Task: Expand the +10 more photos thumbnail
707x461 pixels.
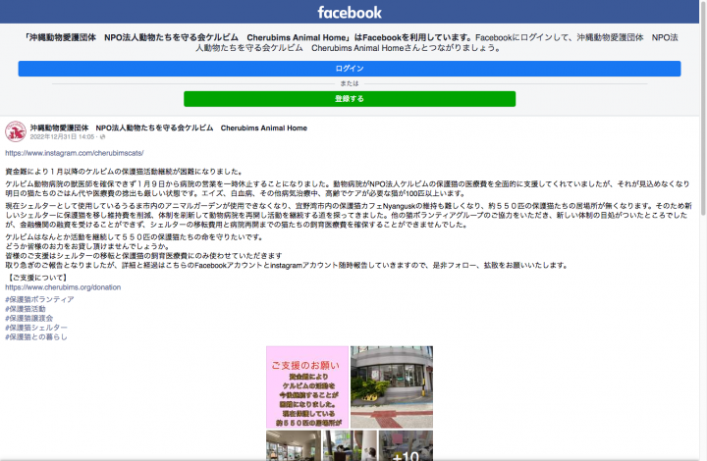Action: pyautogui.click(x=406, y=445)
